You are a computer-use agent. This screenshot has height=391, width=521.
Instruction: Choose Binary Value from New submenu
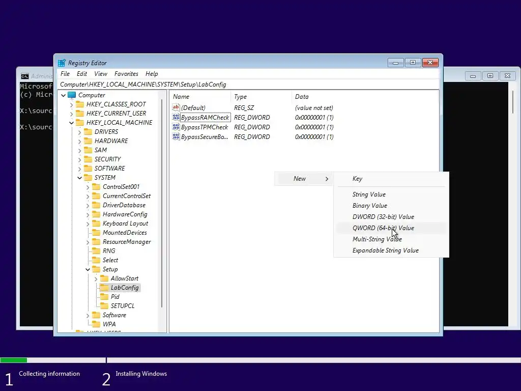(391, 206)
